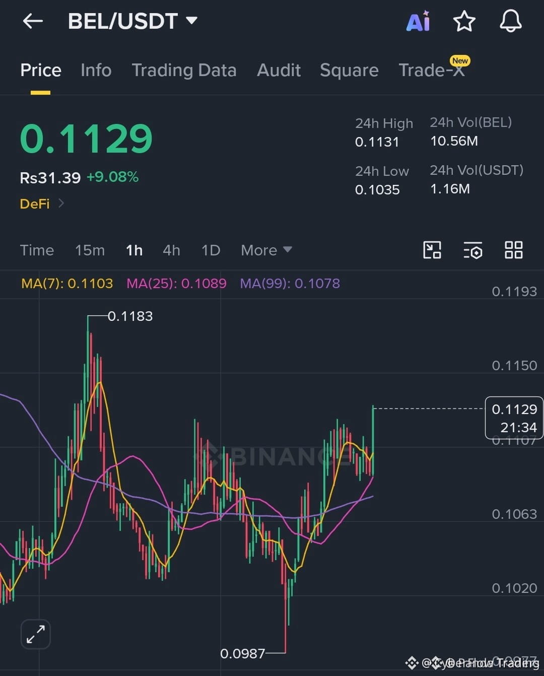Tap the 24h High value 0.1131
544x676 pixels.
point(377,142)
